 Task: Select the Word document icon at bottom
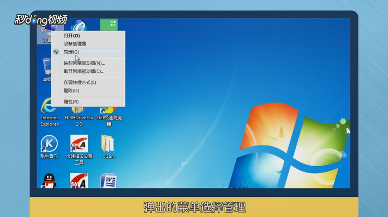pyautogui.click(x=109, y=181)
